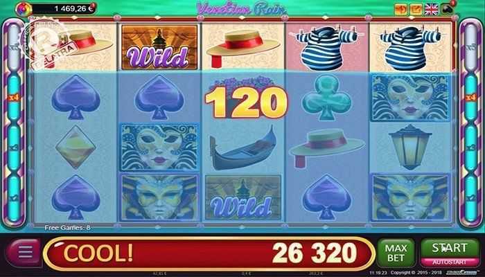Image resolution: width=485 pixels, height=277 pixels.
Task: Click the fullscreen icon beside the flag
Action: click(x=416, y=10)
